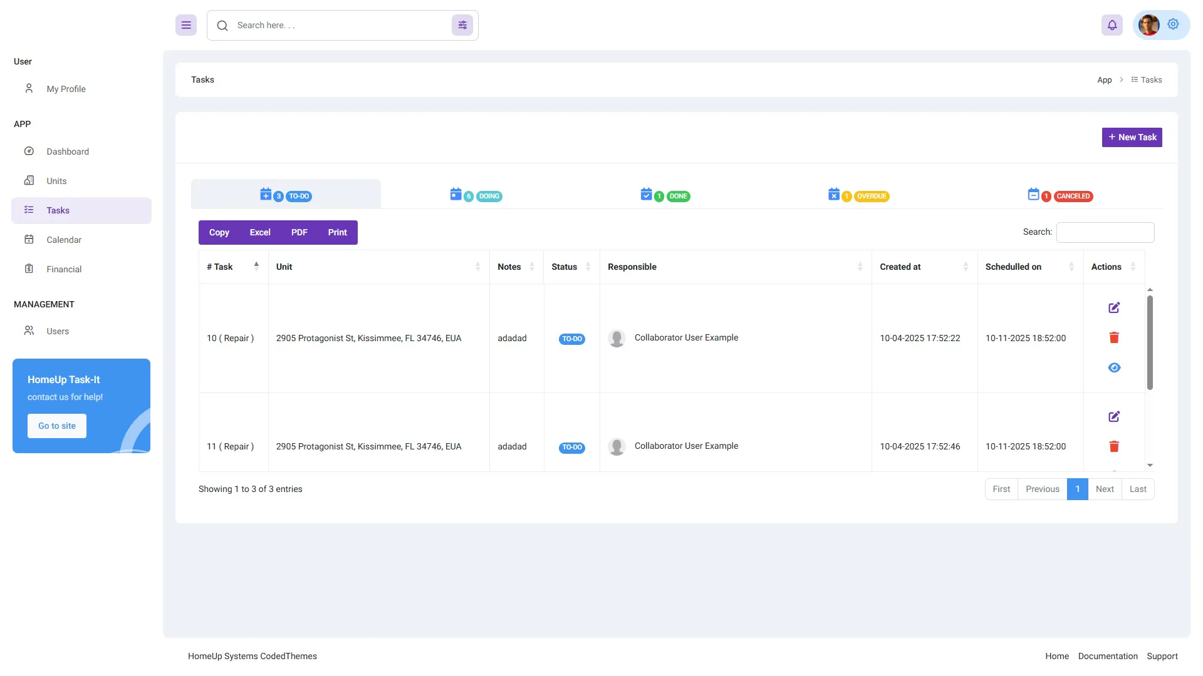The image size is (1203, 676).
Task: Open Calendar in the sidebar
Action: pos(81,240)
